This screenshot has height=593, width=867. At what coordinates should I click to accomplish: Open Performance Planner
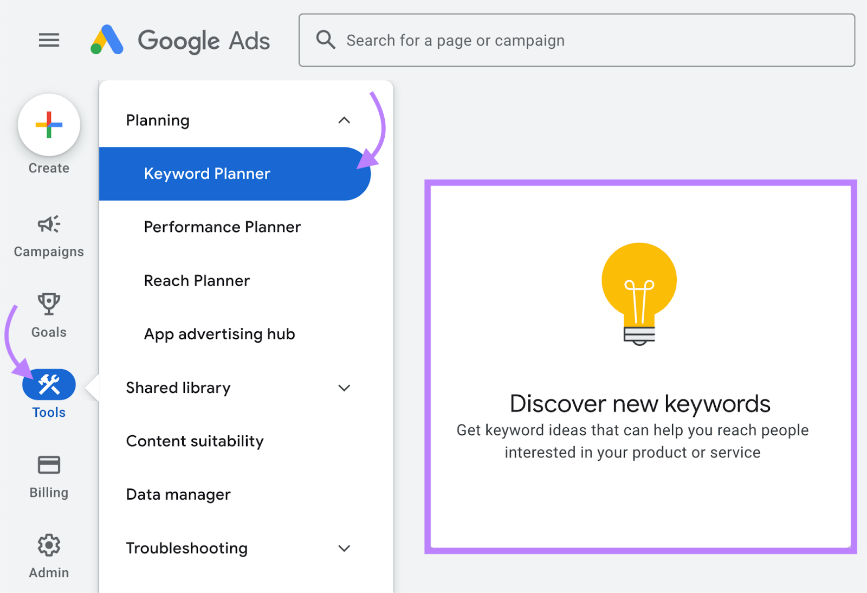coord(222,227)
